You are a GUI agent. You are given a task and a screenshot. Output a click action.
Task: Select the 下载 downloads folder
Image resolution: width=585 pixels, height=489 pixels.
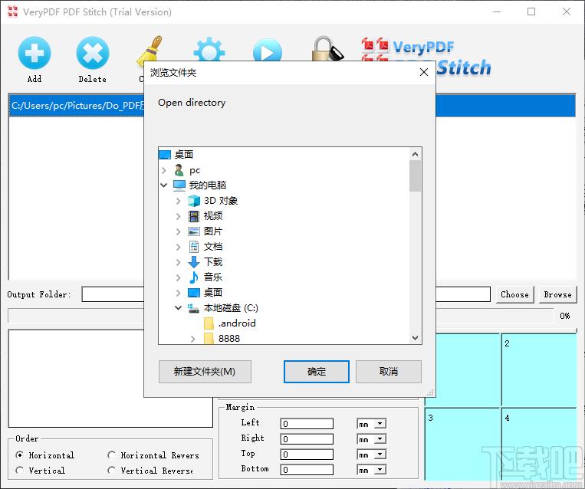click(213, 262)
